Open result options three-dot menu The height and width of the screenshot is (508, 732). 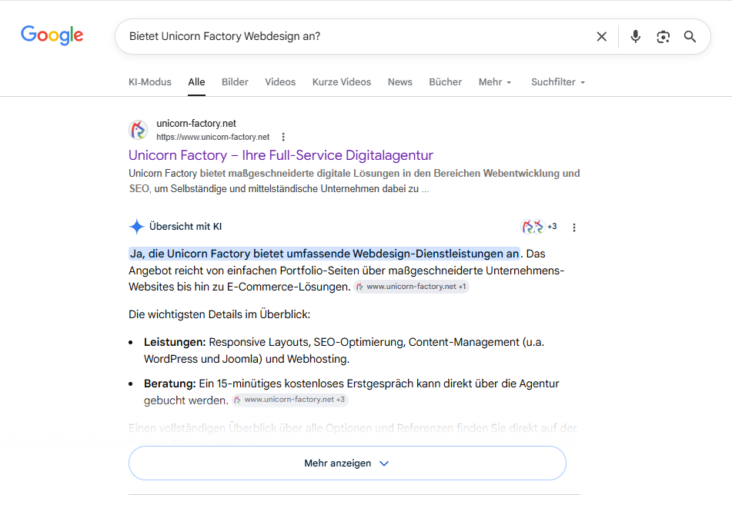pyautogui.click(x=283, y=137)
